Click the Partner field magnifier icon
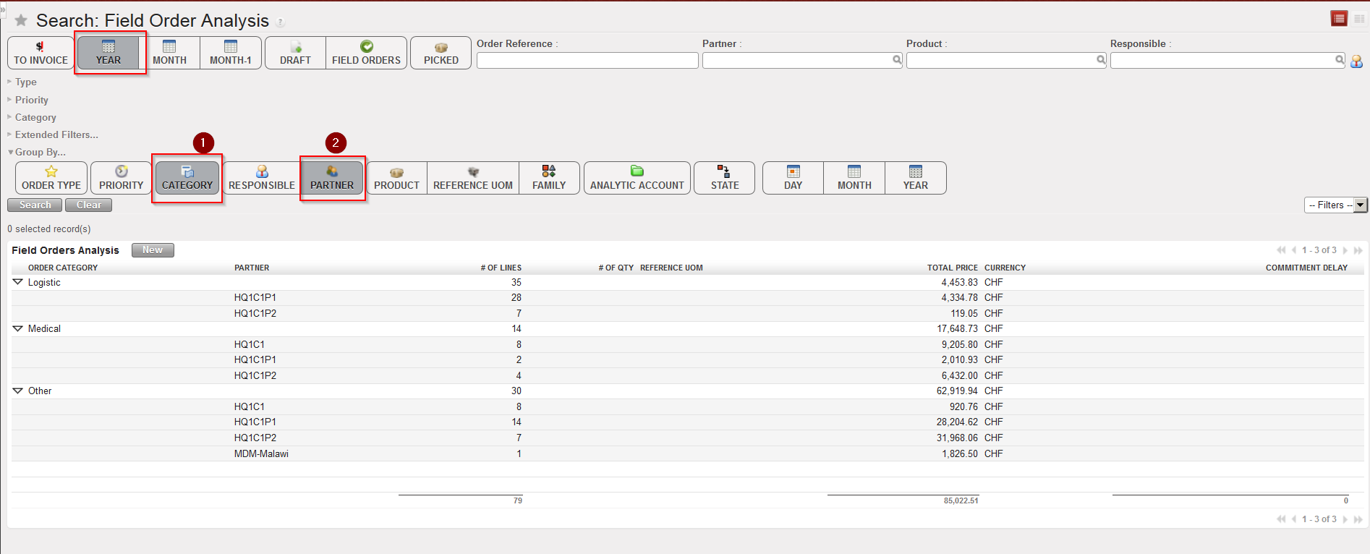The image size is (1370, 554). [897, 60]
